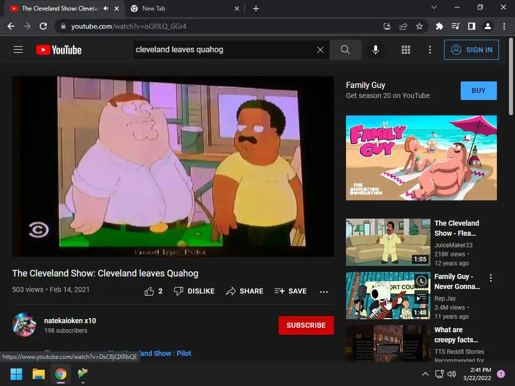This screenshot has height=386, width=515.
Task: Click the page vertical scrollbar
Action: tap(511, 76)
